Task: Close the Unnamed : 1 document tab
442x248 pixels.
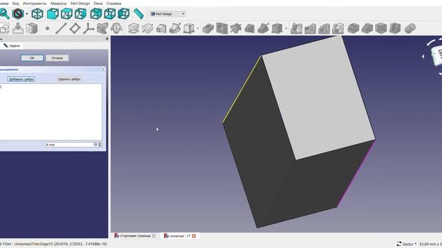Action: pyautogui.click(x=194, y=236)
